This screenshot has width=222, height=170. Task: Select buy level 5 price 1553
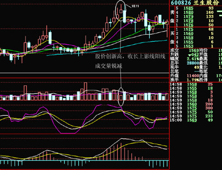[x=188, y=46]
